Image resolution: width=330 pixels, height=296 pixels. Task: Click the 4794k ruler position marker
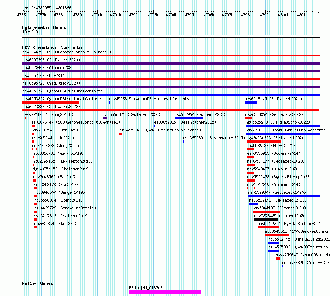click(172, 15)
